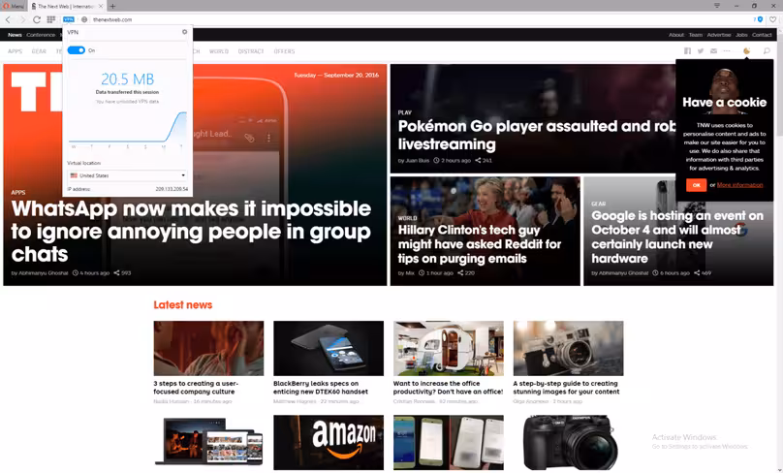The width and height of the screenshot is (783, 473).
Task: Select the News menu item
Action: 15,35
